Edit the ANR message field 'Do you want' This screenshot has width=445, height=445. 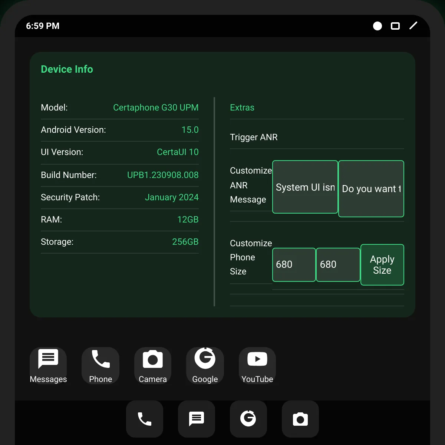point(371,189)
